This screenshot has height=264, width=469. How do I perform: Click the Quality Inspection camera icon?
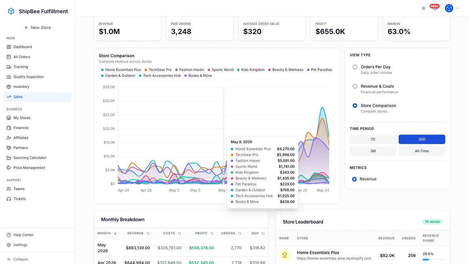(x=9, y=77)
